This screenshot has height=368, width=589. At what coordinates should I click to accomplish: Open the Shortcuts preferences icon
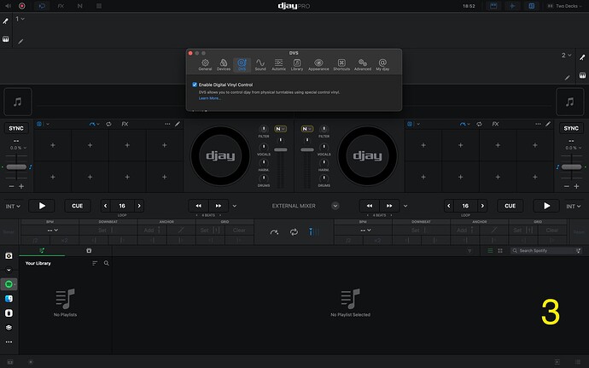[x=341, y=65]
